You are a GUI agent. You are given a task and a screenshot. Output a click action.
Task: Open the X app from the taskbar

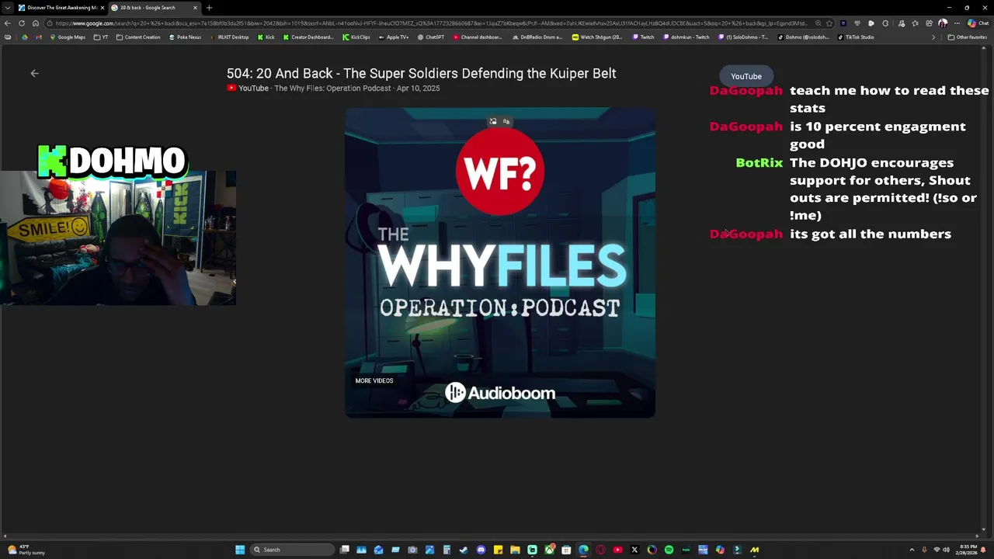634,550
